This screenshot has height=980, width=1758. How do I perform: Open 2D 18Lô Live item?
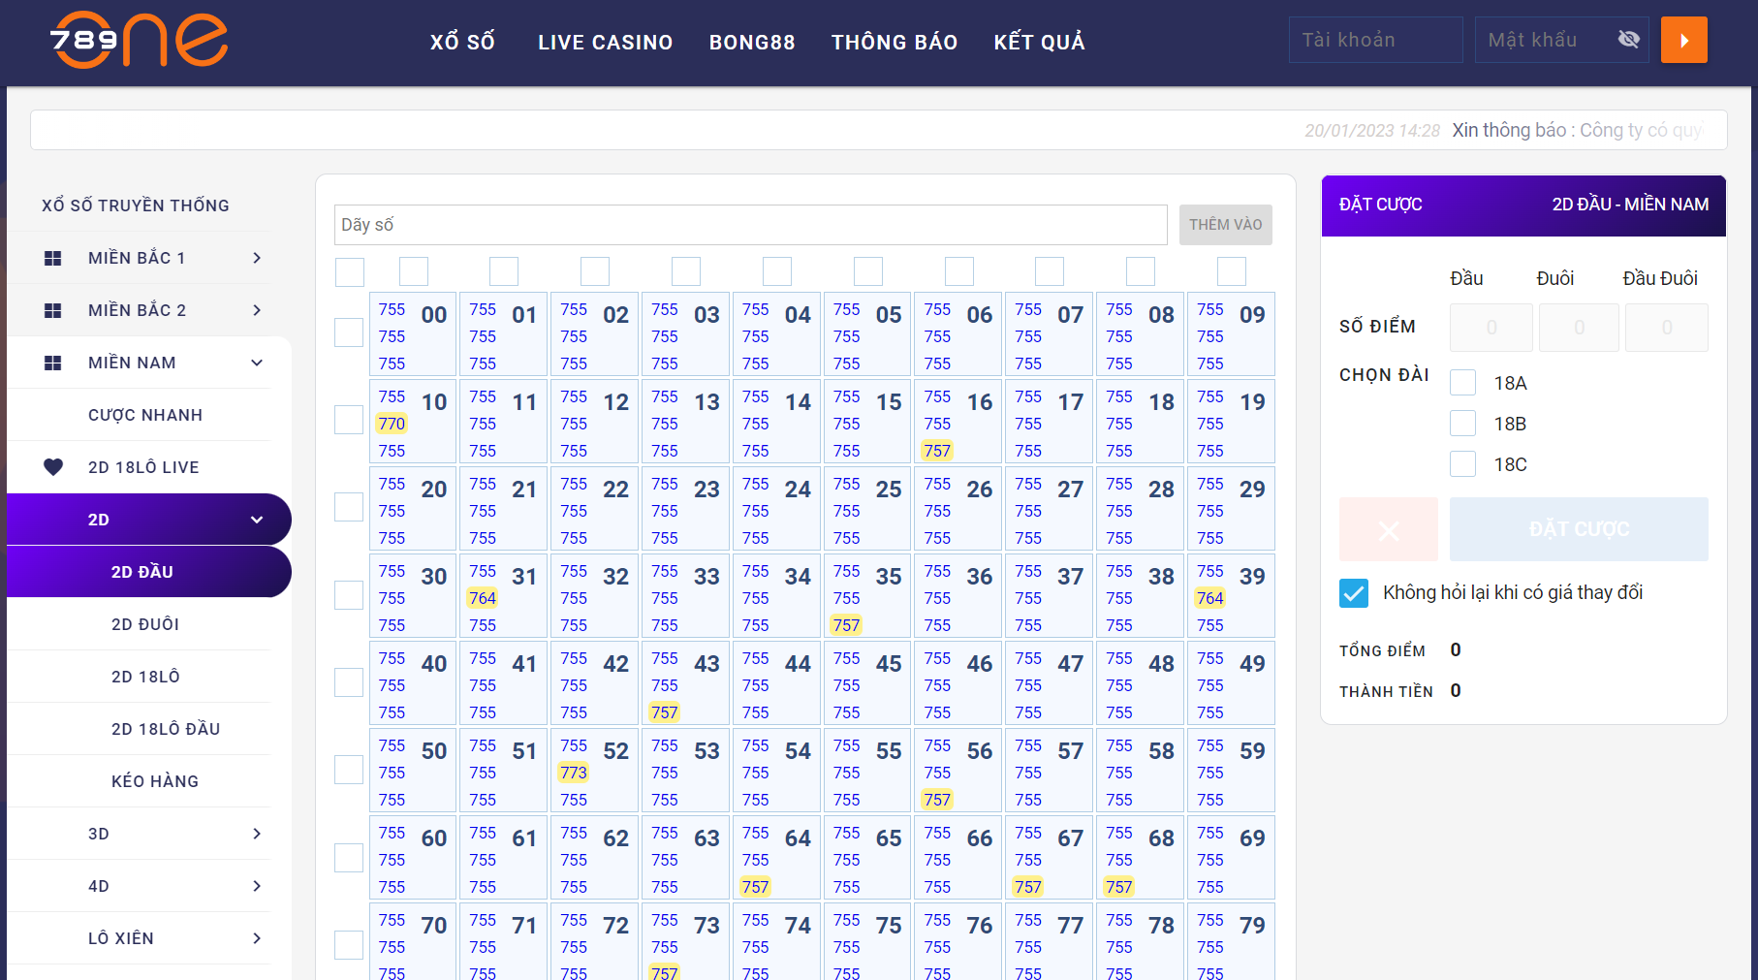click(143, 467)
